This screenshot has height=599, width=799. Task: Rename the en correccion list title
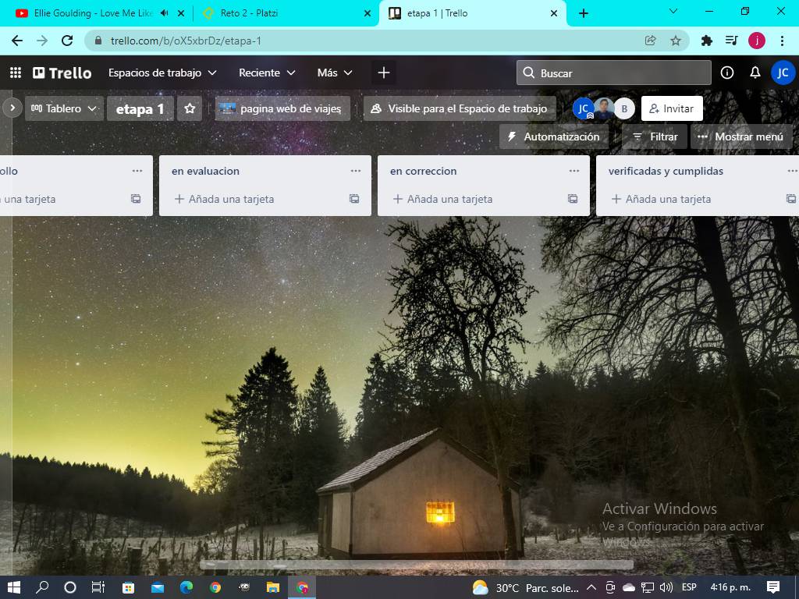(424, 171)
